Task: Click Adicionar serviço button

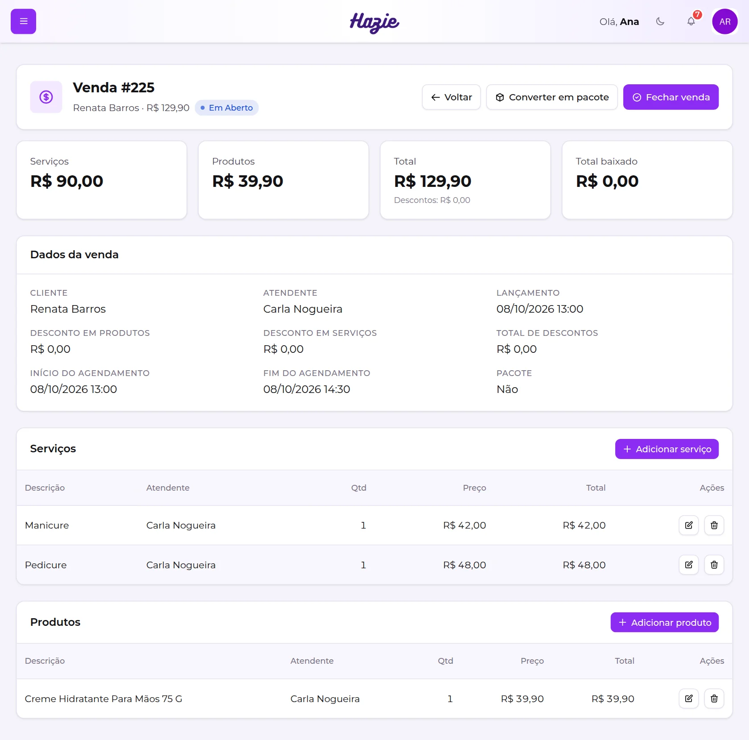Action: pos(667,449)
